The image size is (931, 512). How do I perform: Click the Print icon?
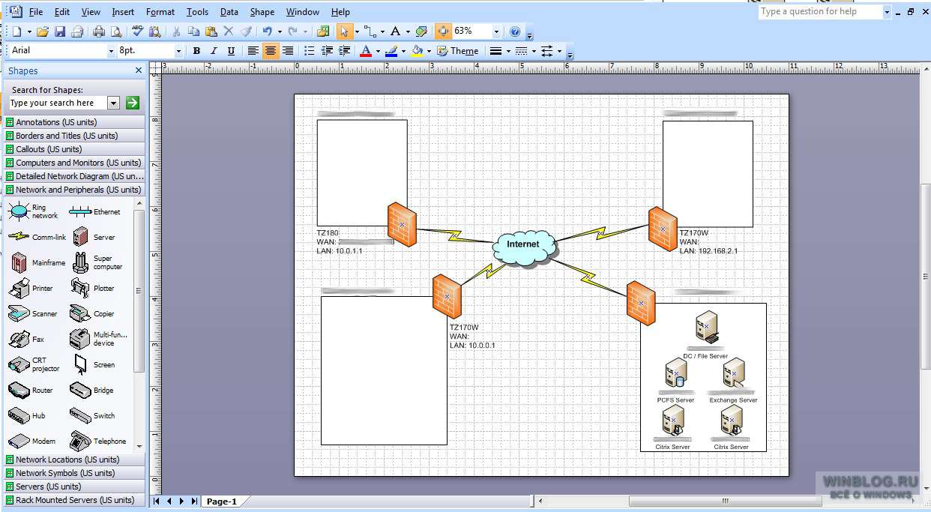click(99, 31)
